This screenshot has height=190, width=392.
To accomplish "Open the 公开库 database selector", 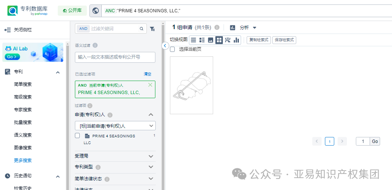I will 72,10.
